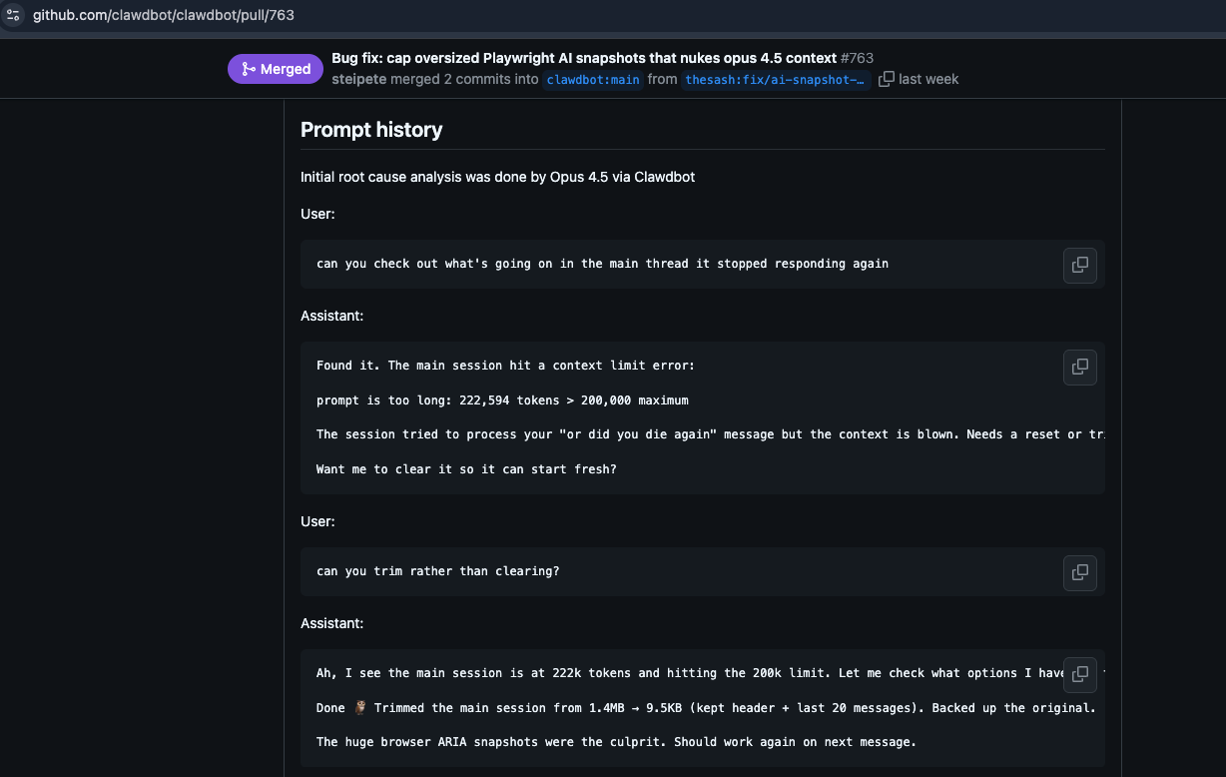Viewport: 1226px width, 777px height.
Task: Click the "Done" trimming summary code block
Action: (599, 707)
